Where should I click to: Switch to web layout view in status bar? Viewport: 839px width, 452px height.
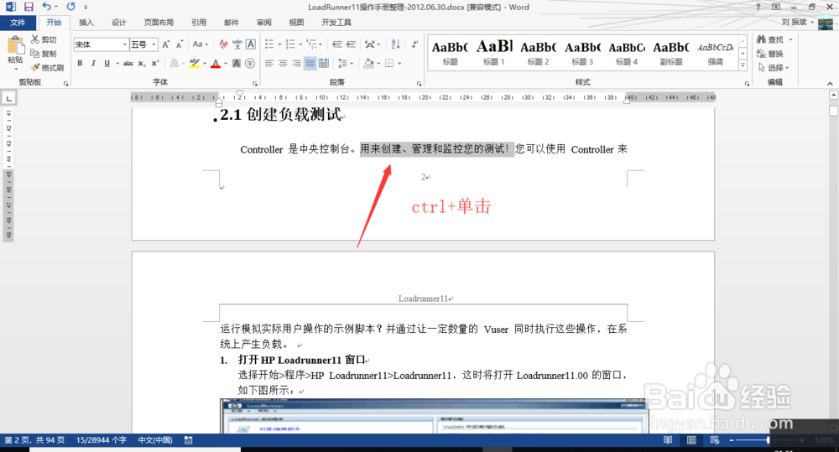point(715,439)
